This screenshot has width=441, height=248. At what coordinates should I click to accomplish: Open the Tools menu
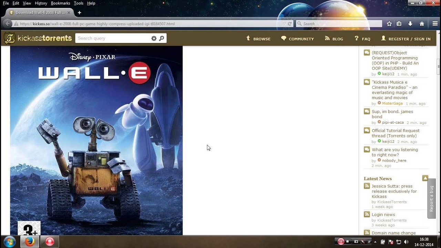coord(79,3)
